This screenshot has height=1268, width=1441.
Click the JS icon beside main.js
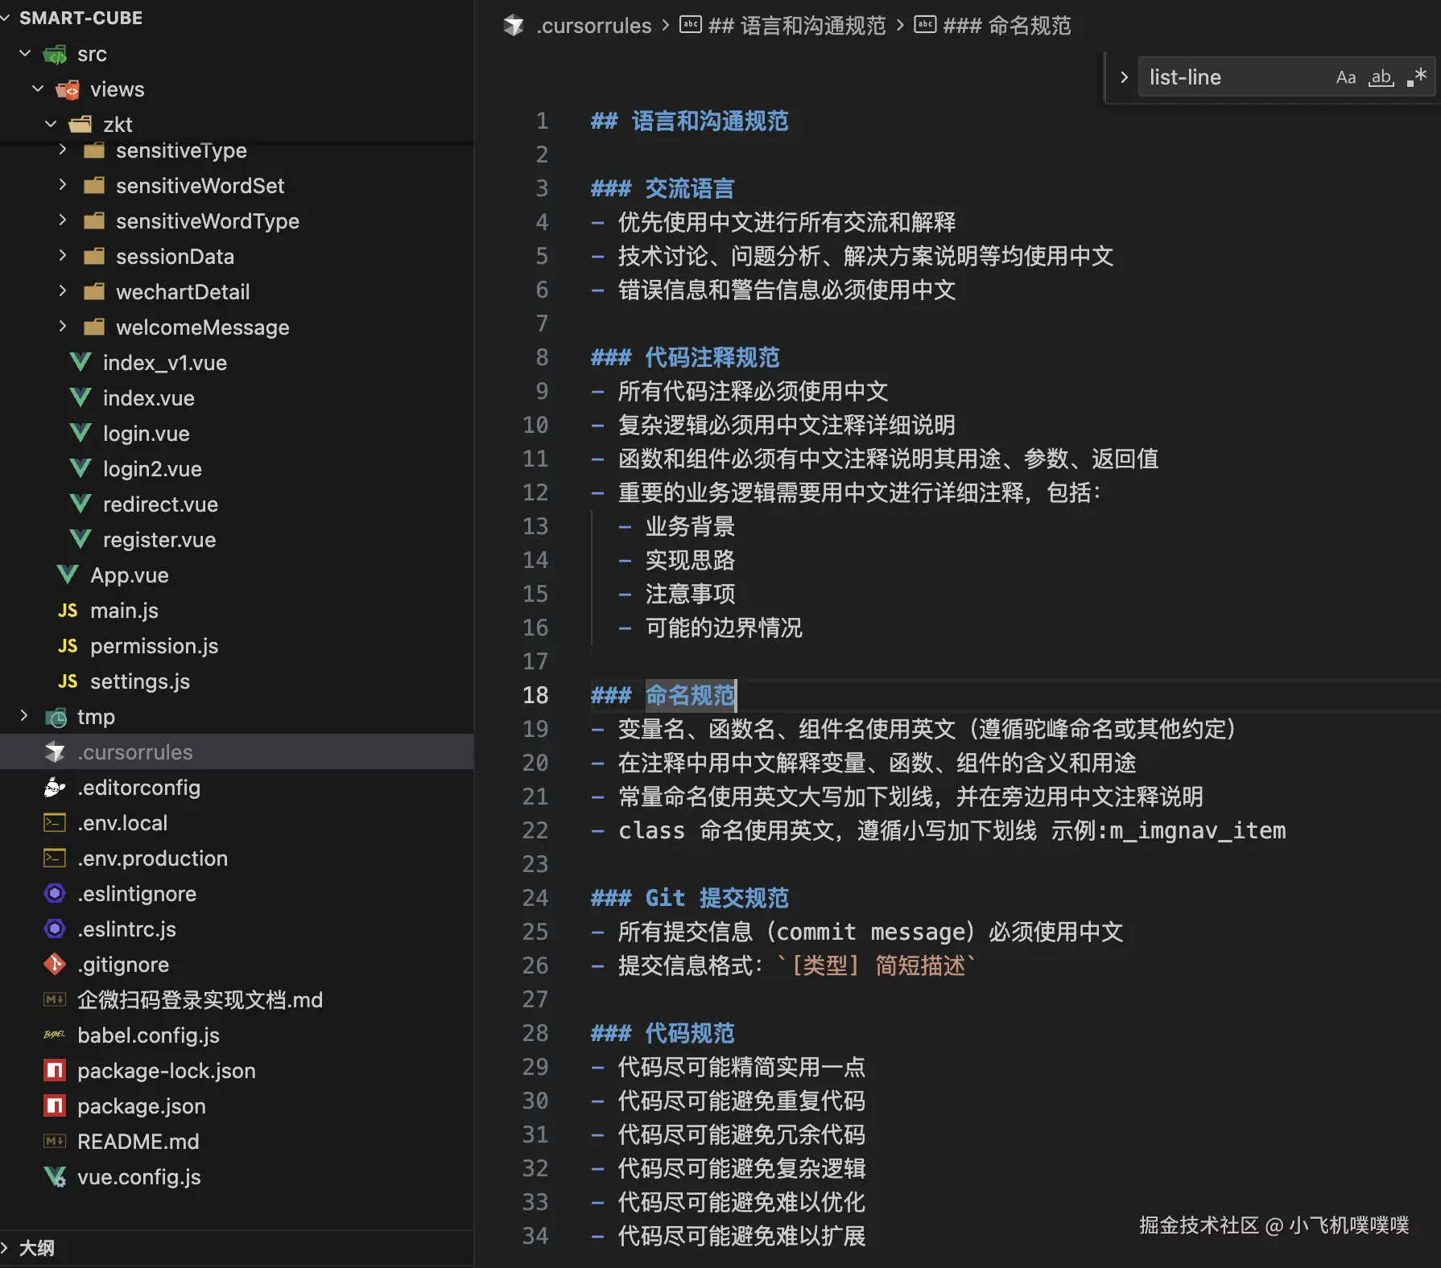68,611
